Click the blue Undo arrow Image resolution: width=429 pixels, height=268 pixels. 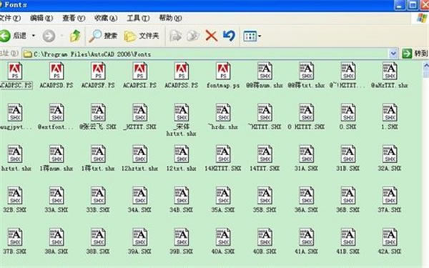pos(230,36)
